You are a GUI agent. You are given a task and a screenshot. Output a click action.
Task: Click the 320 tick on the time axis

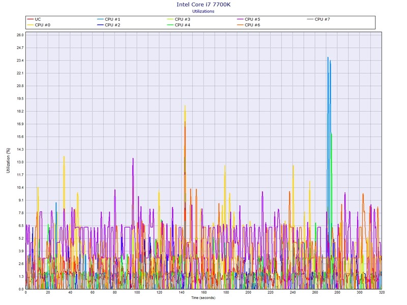coord(382,292)
